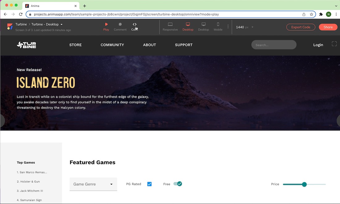Open the ABOUT menu item

coord(149,45)
